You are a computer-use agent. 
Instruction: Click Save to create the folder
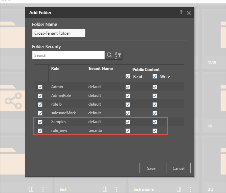coord(151,168)
